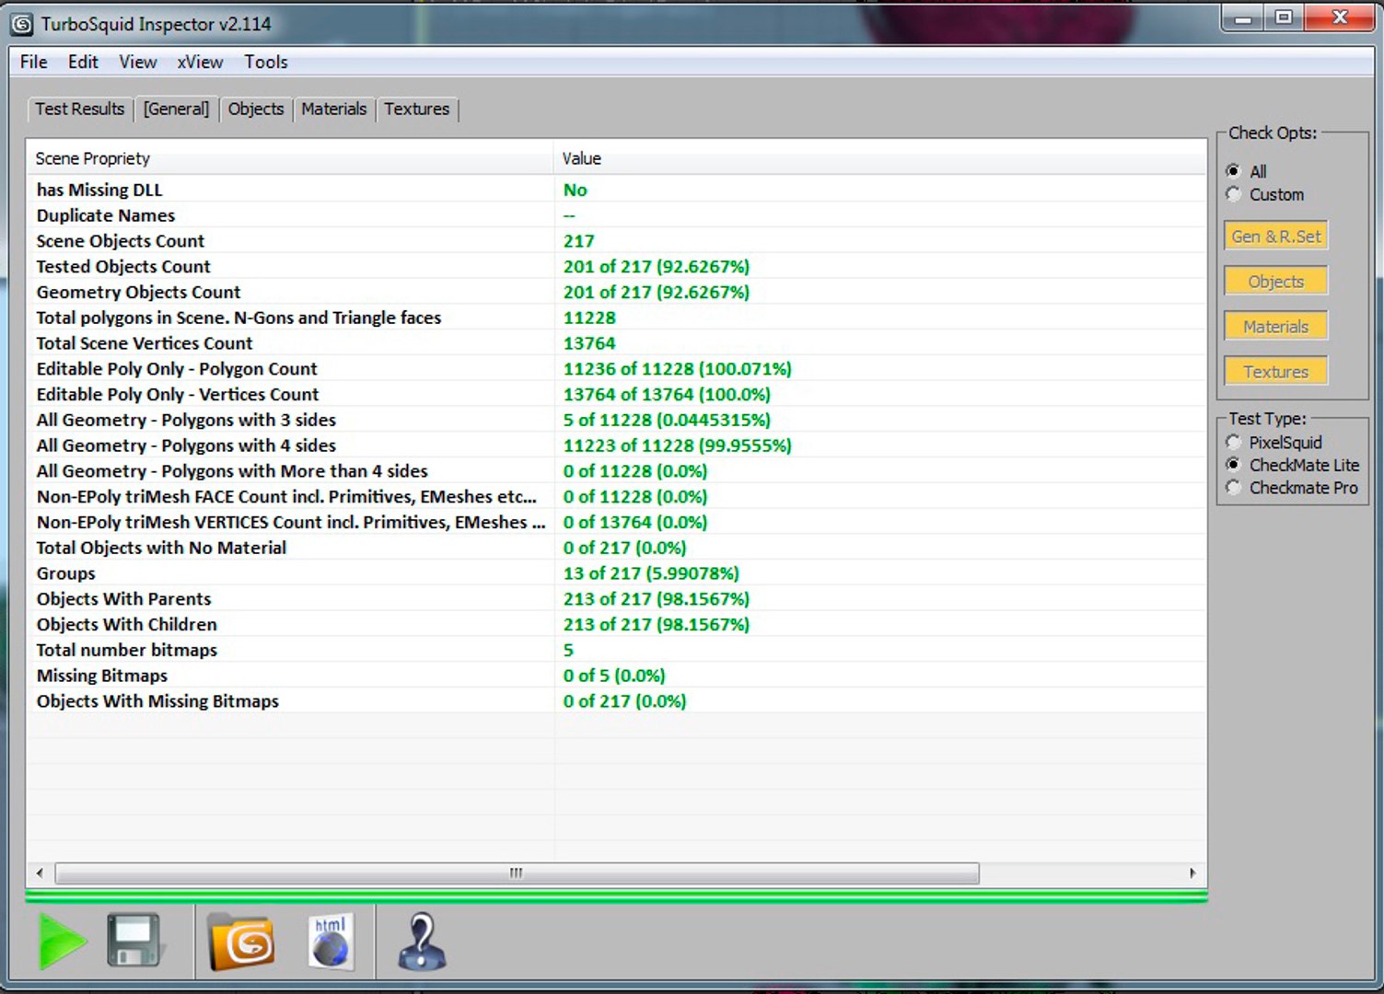Close the TurboSquid Inspector window
Screen dimensions: 1384x994
pyautogui.click(x=1340, y=17)
